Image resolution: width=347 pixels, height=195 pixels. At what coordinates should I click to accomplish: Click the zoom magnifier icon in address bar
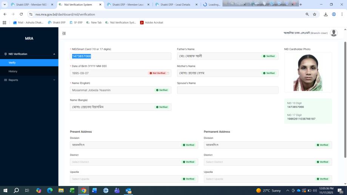click(307, 14)
